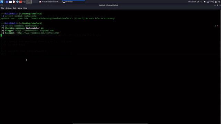Click the lock screen padlock icon
221x124 pixels.
(x=216, y=2)
